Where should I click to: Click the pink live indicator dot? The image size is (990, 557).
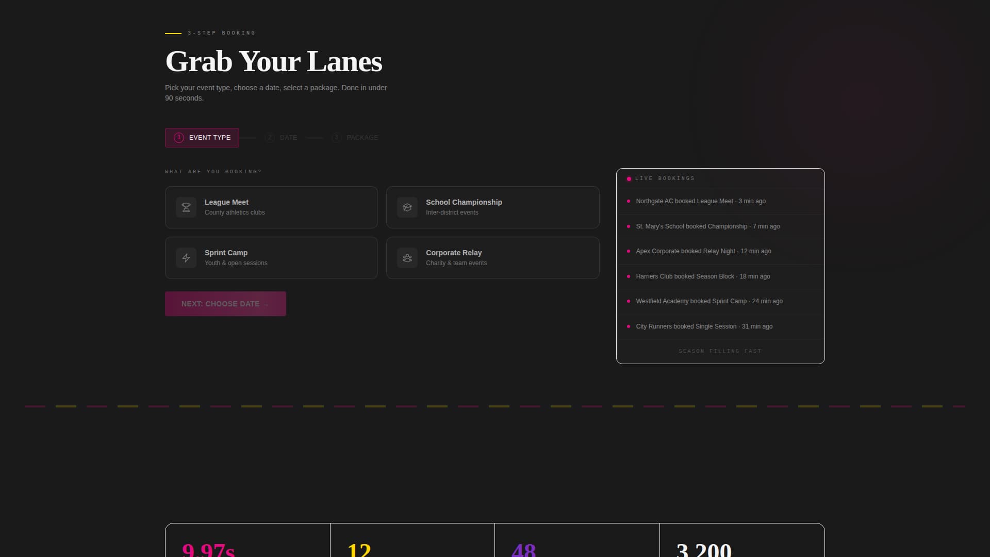coord(629,179)
